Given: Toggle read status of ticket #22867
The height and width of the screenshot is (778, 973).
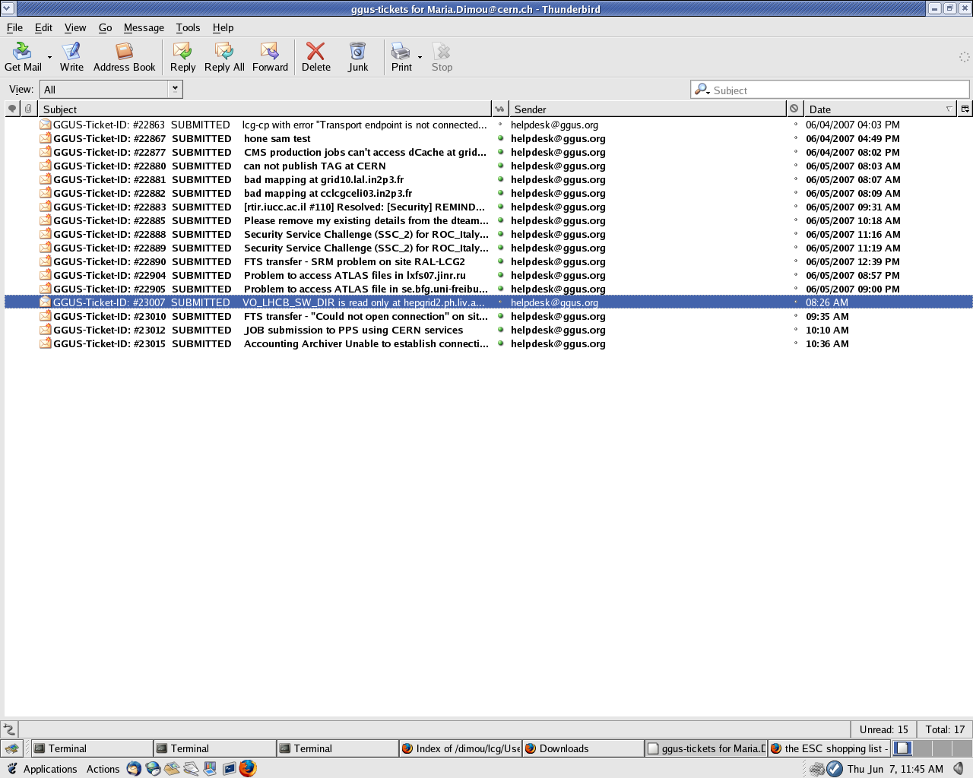Looking at the screenshot, I should click(500, 139).
